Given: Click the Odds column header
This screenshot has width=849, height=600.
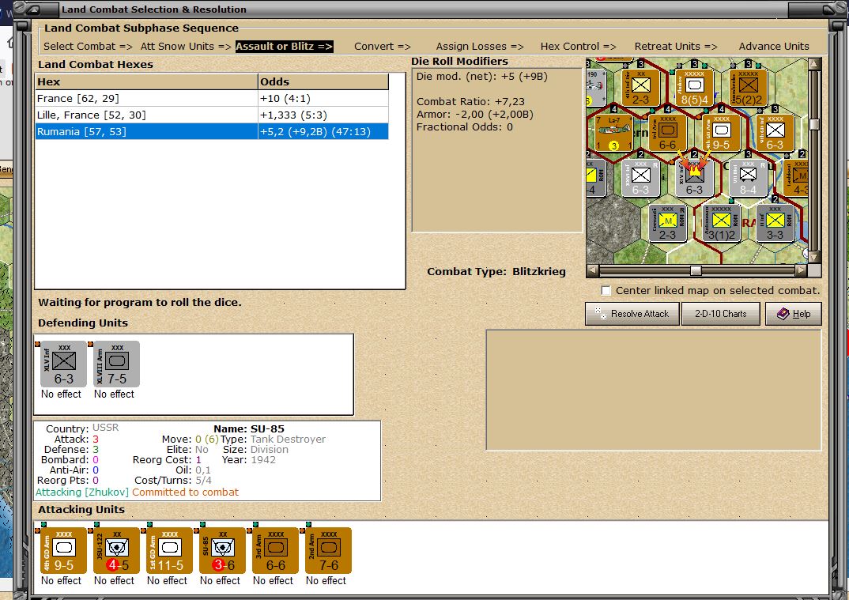Looking at the screenshot, I should 323,81.
